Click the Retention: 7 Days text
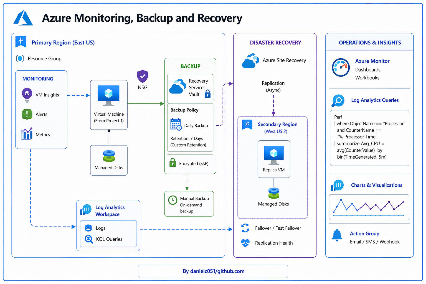The height and width of the screenshot is (284, 426). [x=187, y=138]
